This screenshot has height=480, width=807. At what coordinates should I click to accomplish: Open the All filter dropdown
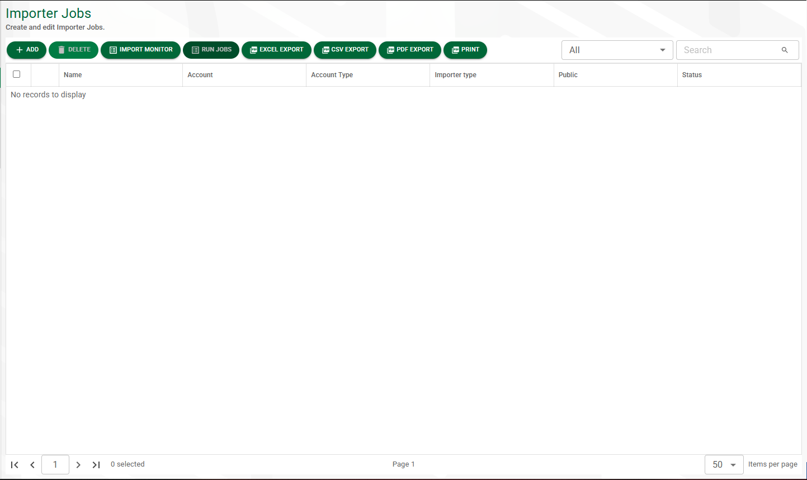click(617, 50)
